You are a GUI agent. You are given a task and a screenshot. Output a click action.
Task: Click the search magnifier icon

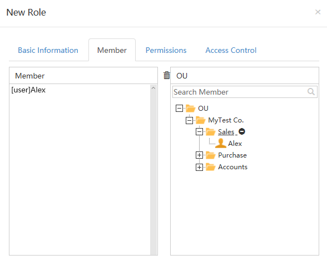(x=311, y=92)
